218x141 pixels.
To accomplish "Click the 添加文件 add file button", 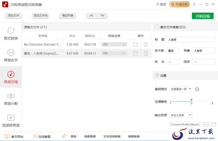I will tap(13, 16).
